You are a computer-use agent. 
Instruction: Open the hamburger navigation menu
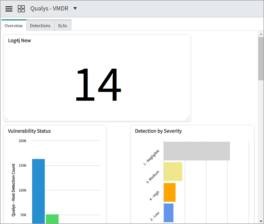pos(9,9)
